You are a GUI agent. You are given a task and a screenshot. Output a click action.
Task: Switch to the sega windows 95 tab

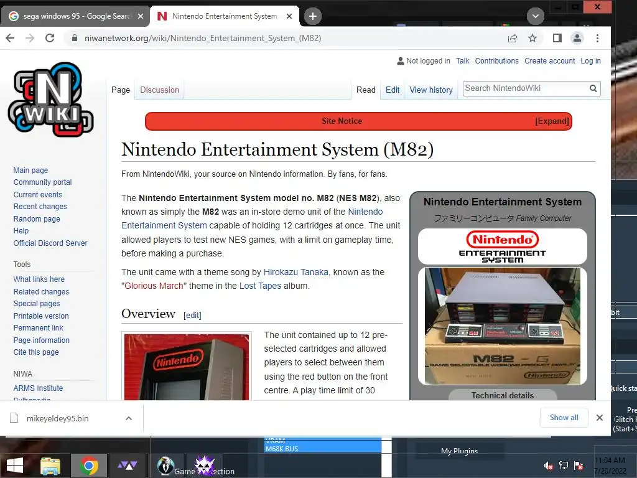coord(75,16)
